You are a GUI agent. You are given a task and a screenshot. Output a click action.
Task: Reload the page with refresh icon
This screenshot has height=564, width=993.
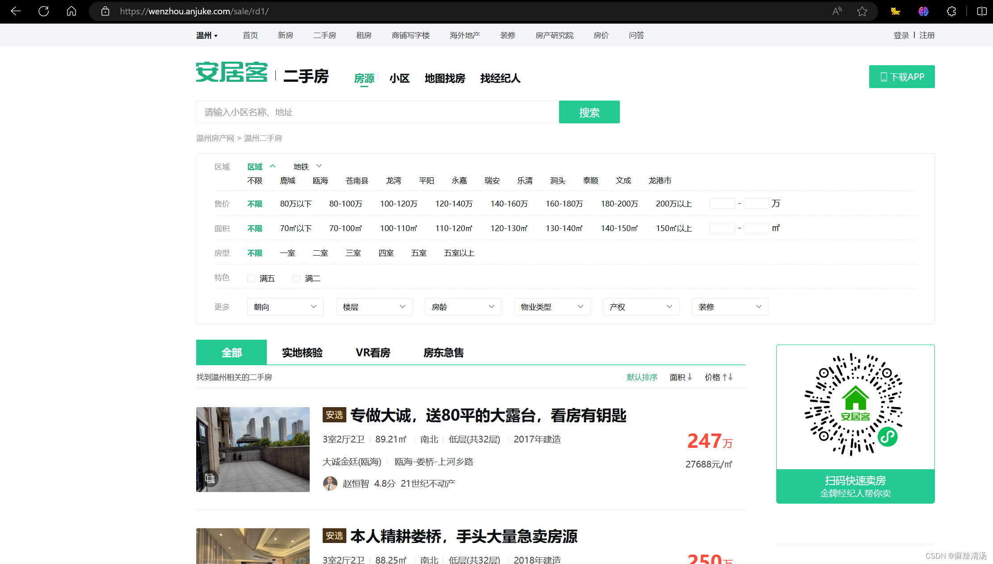pos(44,11)
